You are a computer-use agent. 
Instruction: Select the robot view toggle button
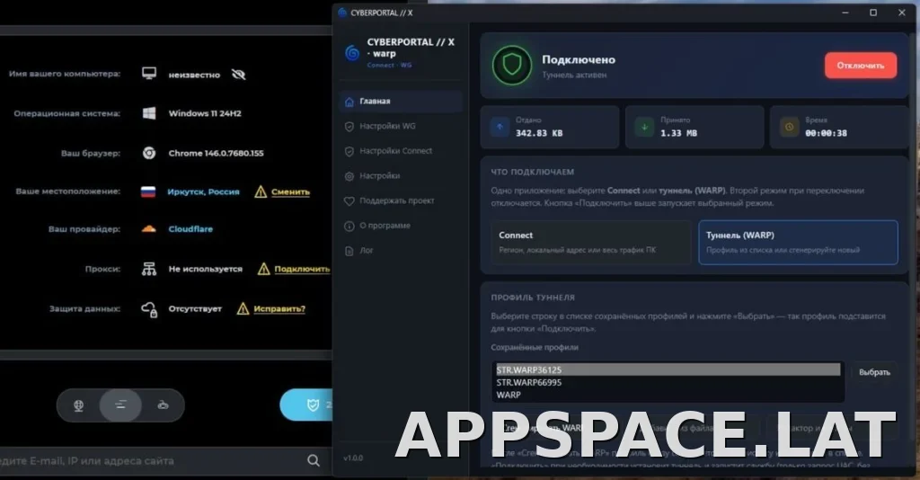coord(164,404)
